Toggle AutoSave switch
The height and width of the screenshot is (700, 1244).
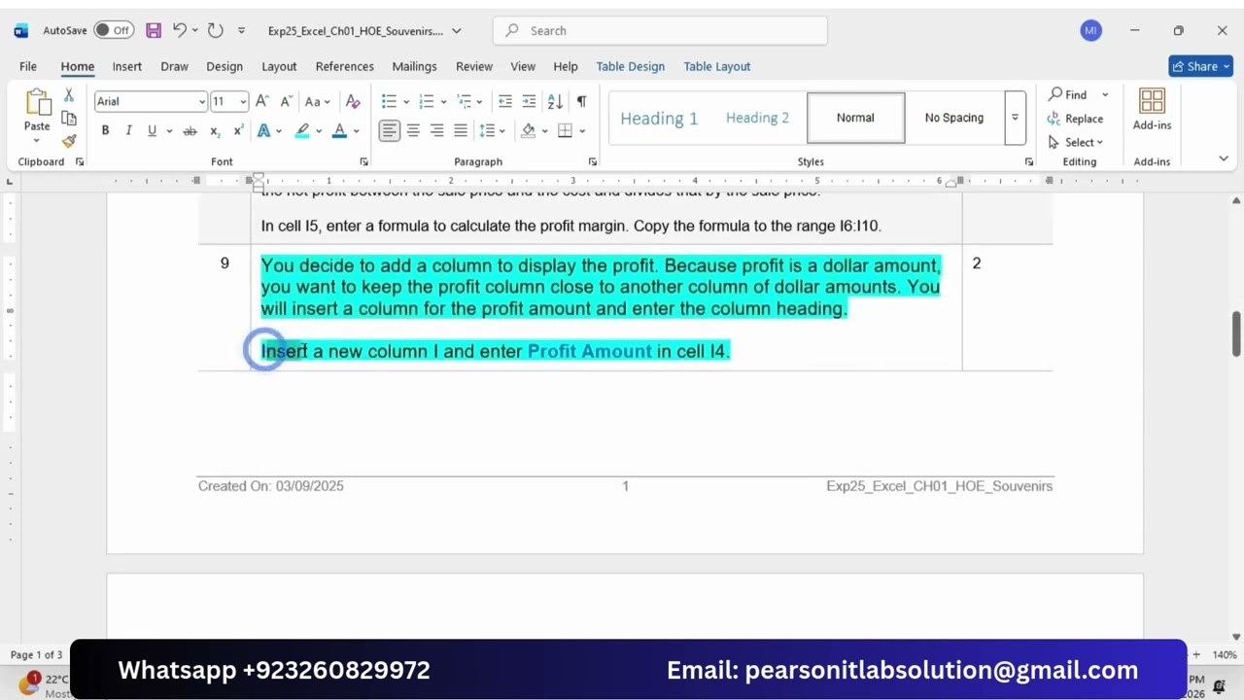tap(114, 30)
